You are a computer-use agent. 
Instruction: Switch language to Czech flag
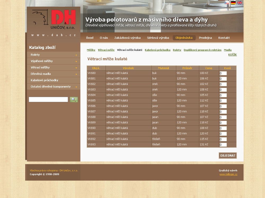coord(227,3)
